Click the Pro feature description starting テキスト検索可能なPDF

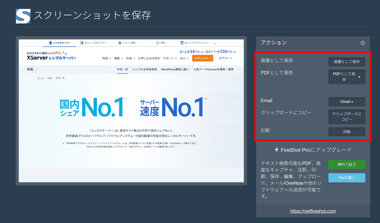291,180
